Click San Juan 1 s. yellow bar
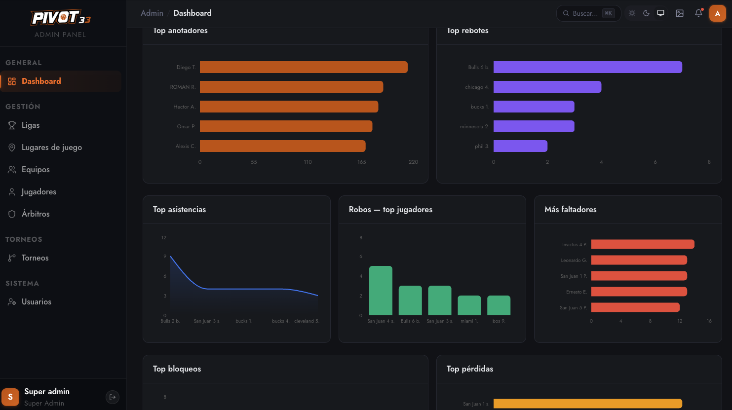 [x=588, y=404]
